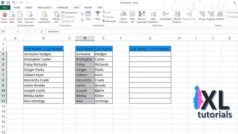238x134 pixels.
Task: Switch to the REVIEW tab
Action: point(88,7)
